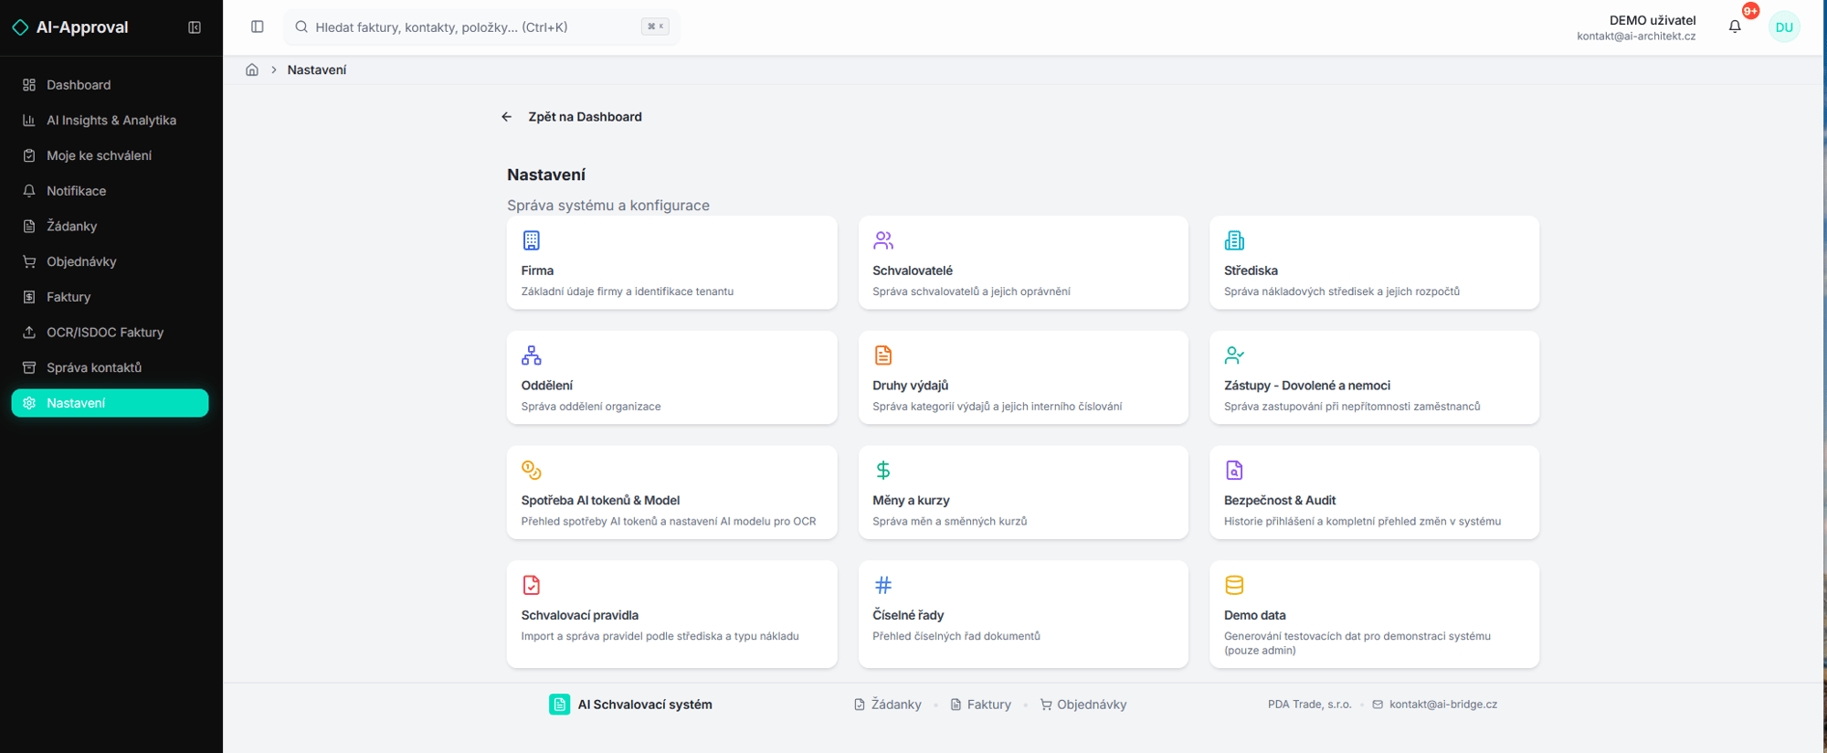Toggle the sidebar panel button beside search
The width and height of the screenshot is (1827, 753).
pyautogui.click(x=258, y=27)
